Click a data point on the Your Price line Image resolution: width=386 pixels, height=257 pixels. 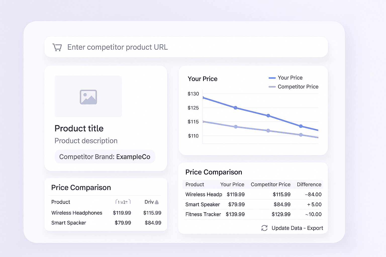[x=235, y=108]
